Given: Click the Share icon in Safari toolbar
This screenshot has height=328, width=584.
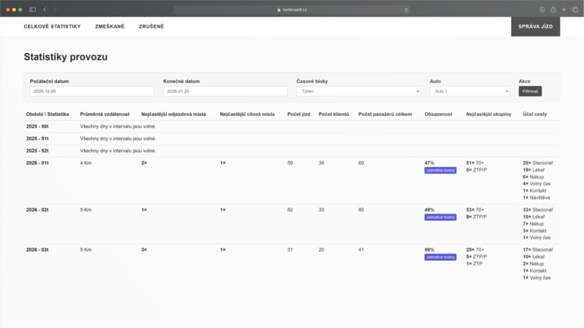Looking at the screenshot, I should pyautogui.click(x=553, y=9).
